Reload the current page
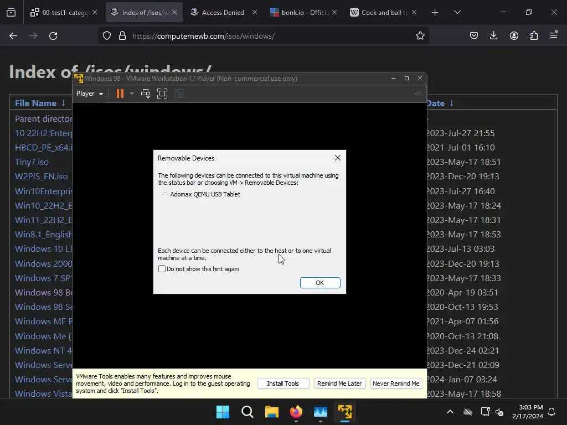 tap(53, 36)
